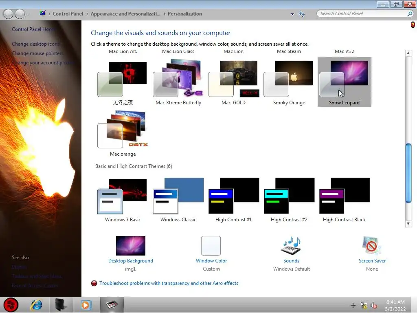Open the Screen Saver settings icon
The width and height of the screenshot is (417, 313).
point(372,245)
